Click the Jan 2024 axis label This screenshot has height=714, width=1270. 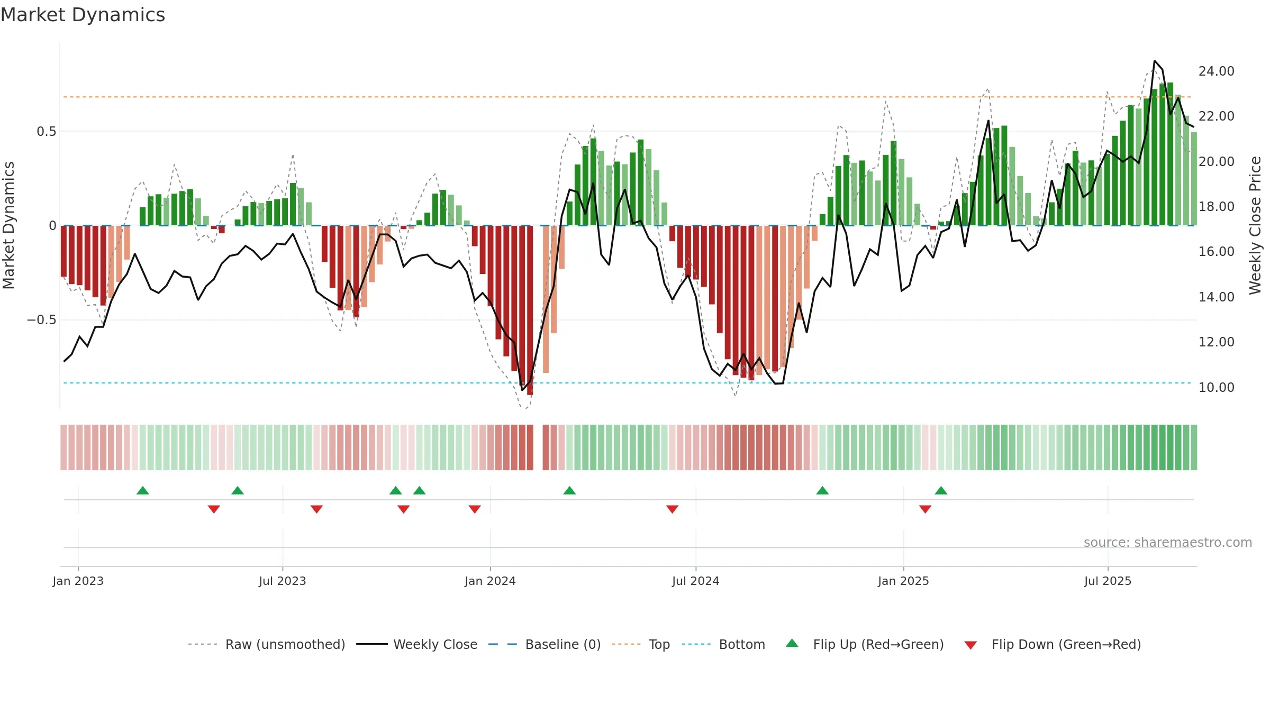pos(491,581)
